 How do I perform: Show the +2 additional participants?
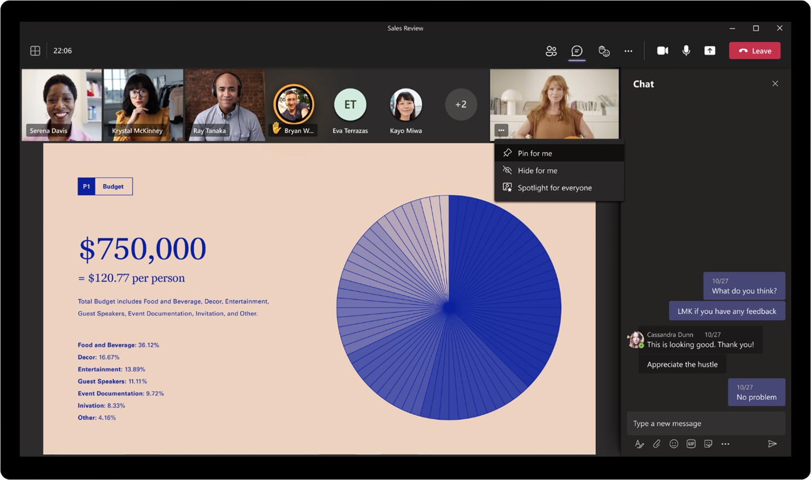[x=461, y=105]
